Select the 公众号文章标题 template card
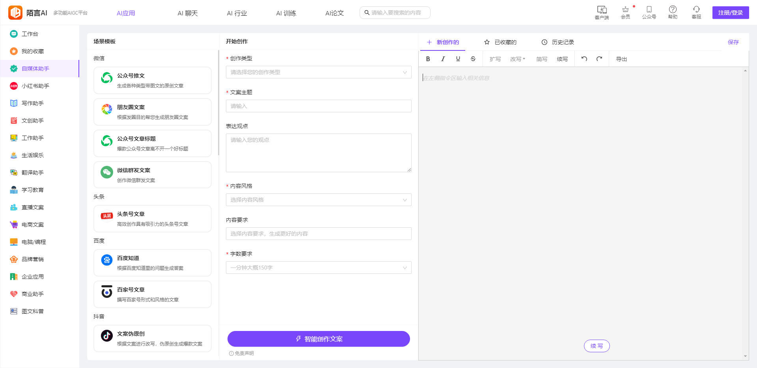The width and height of the screenshot is (757, 368). point(153,143)
